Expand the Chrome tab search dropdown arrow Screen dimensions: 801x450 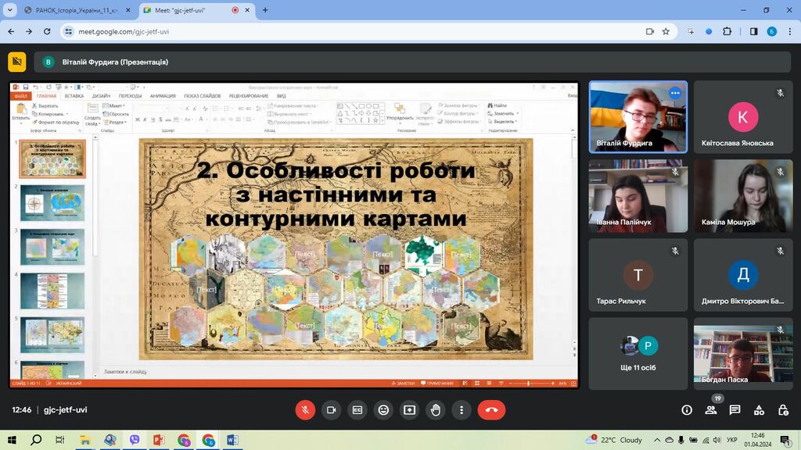tap(9, 10)
